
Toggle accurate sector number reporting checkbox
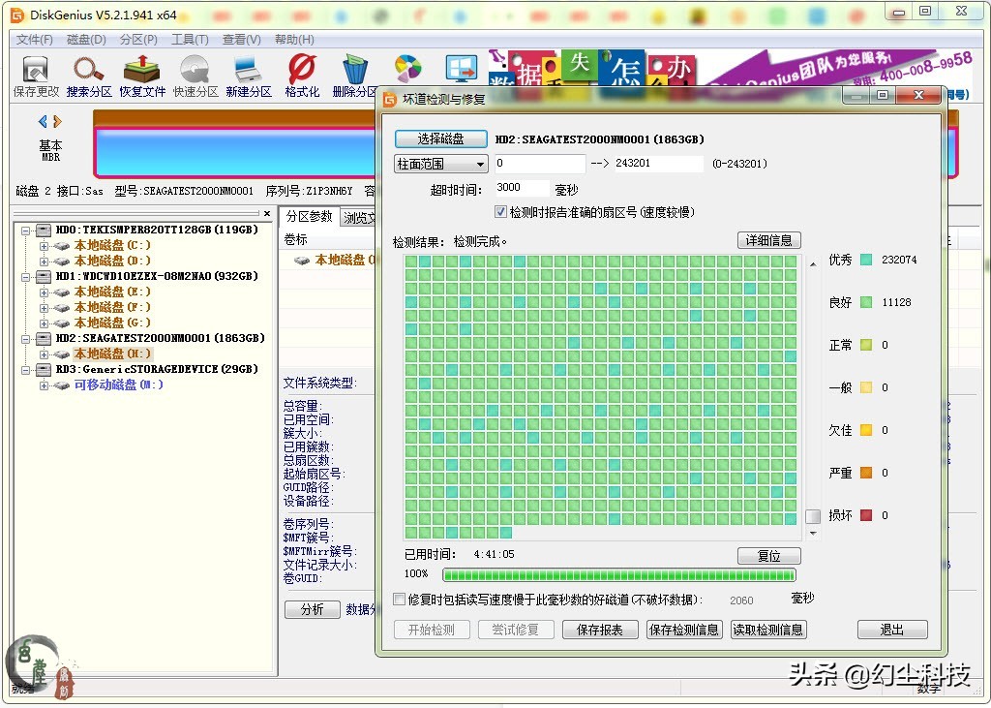(500, 212)
